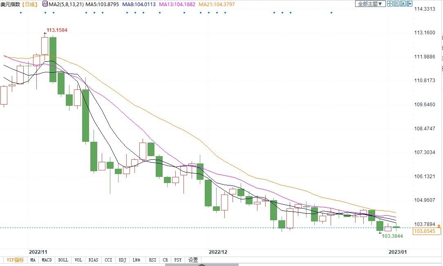Click the MA21 orange legend label
The image size is (443, 266).
click(x=217, y=4)
